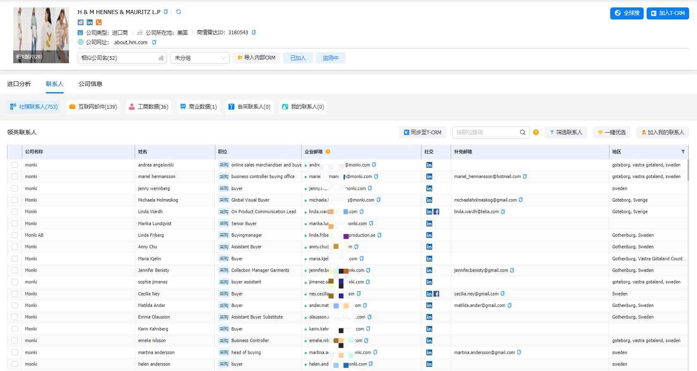
Task: Copy the website about.hm.com
Action: click(154, 43)
